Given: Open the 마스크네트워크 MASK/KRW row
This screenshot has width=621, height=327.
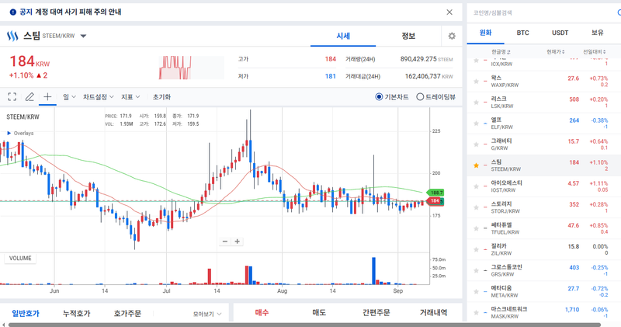Looking at the screenshot, I should coord(544,312).
